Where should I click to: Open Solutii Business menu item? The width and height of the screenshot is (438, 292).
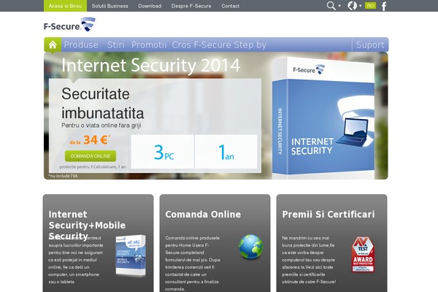109,6
